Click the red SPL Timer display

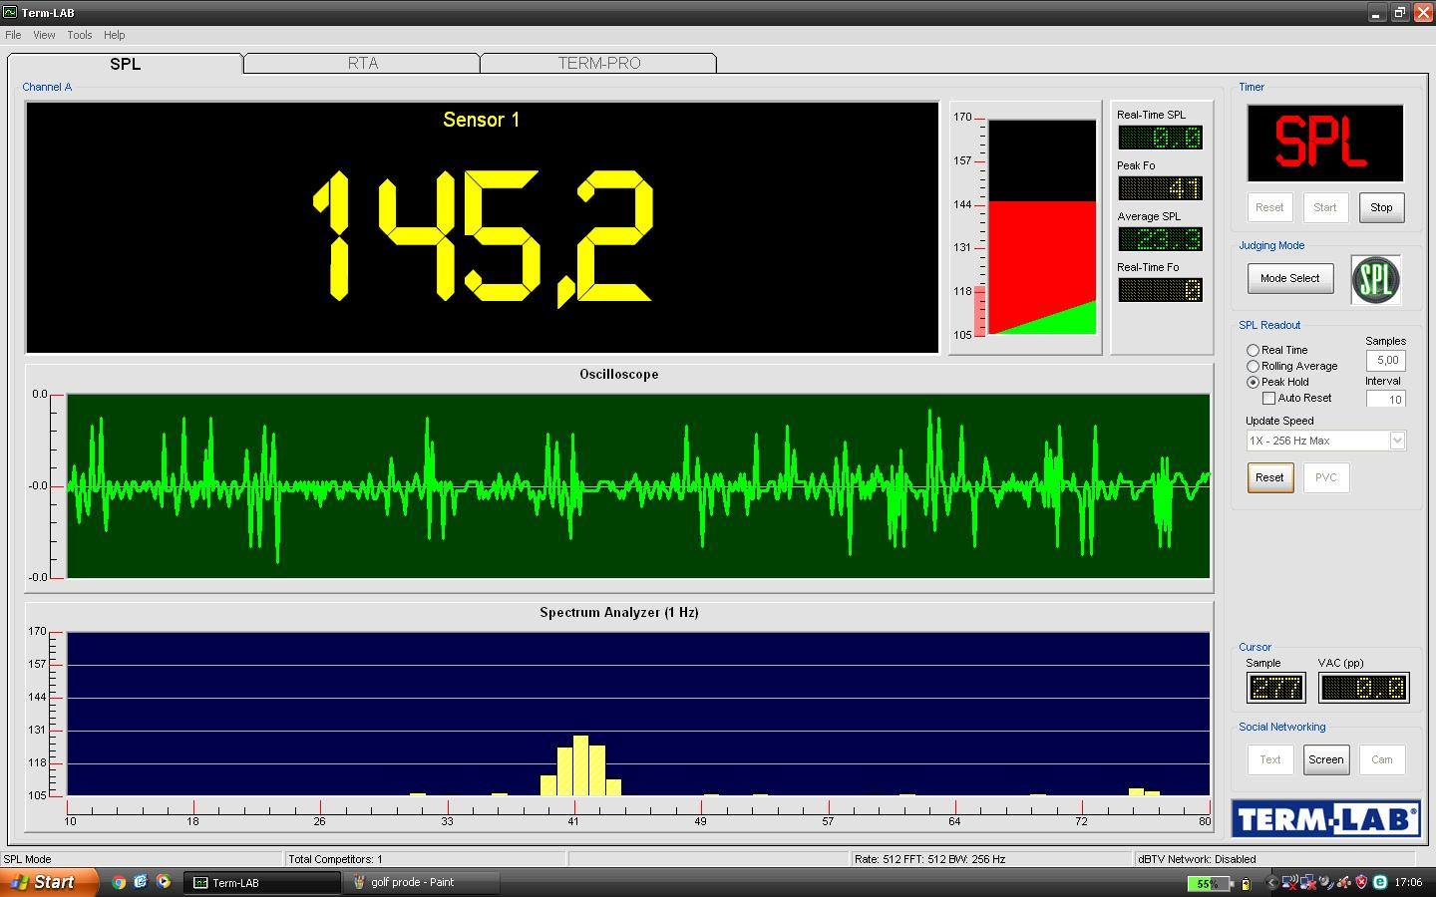(x=1325, y=143)
